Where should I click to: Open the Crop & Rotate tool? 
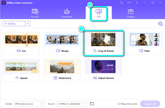[103, 43]
